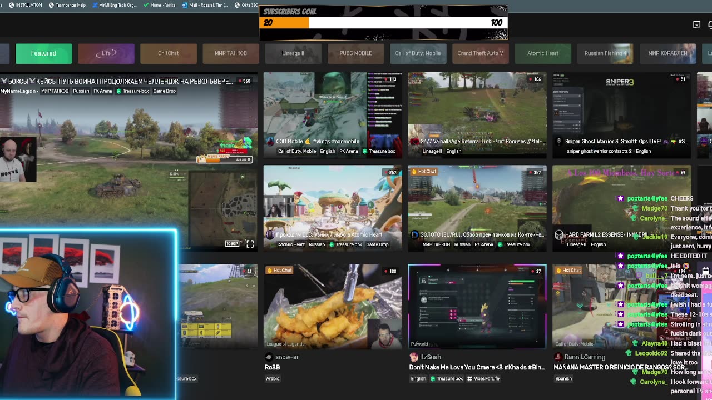This screenshot has width=712, height=400.
Task: Click the Game Drop tag on featured stream
Action: pos(164,91)
